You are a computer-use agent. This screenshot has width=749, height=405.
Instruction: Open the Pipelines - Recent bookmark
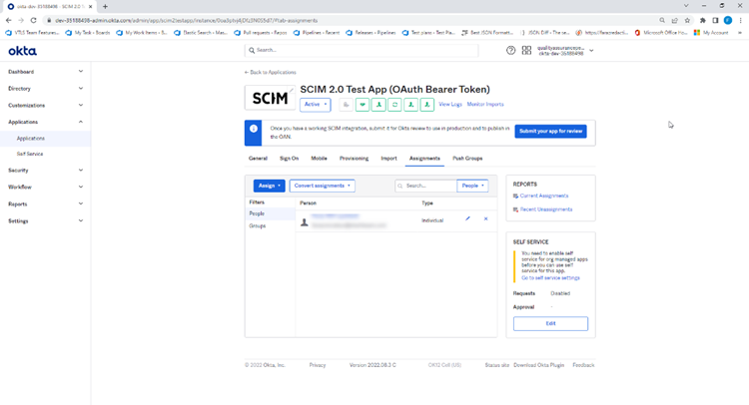click(317, 33)
